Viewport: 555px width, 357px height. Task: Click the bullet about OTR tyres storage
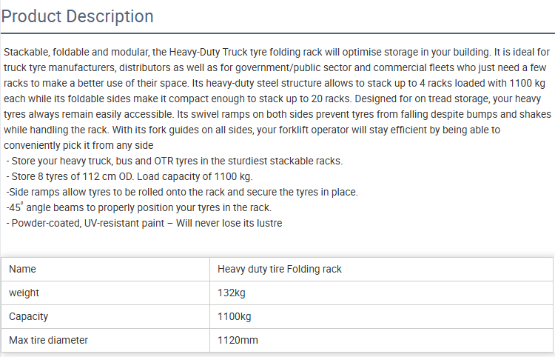coord(175,161)
